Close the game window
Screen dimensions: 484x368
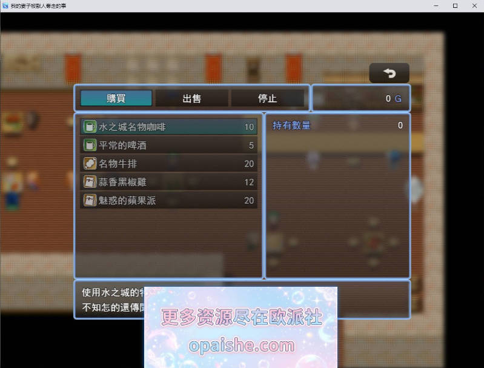(474, 5)
